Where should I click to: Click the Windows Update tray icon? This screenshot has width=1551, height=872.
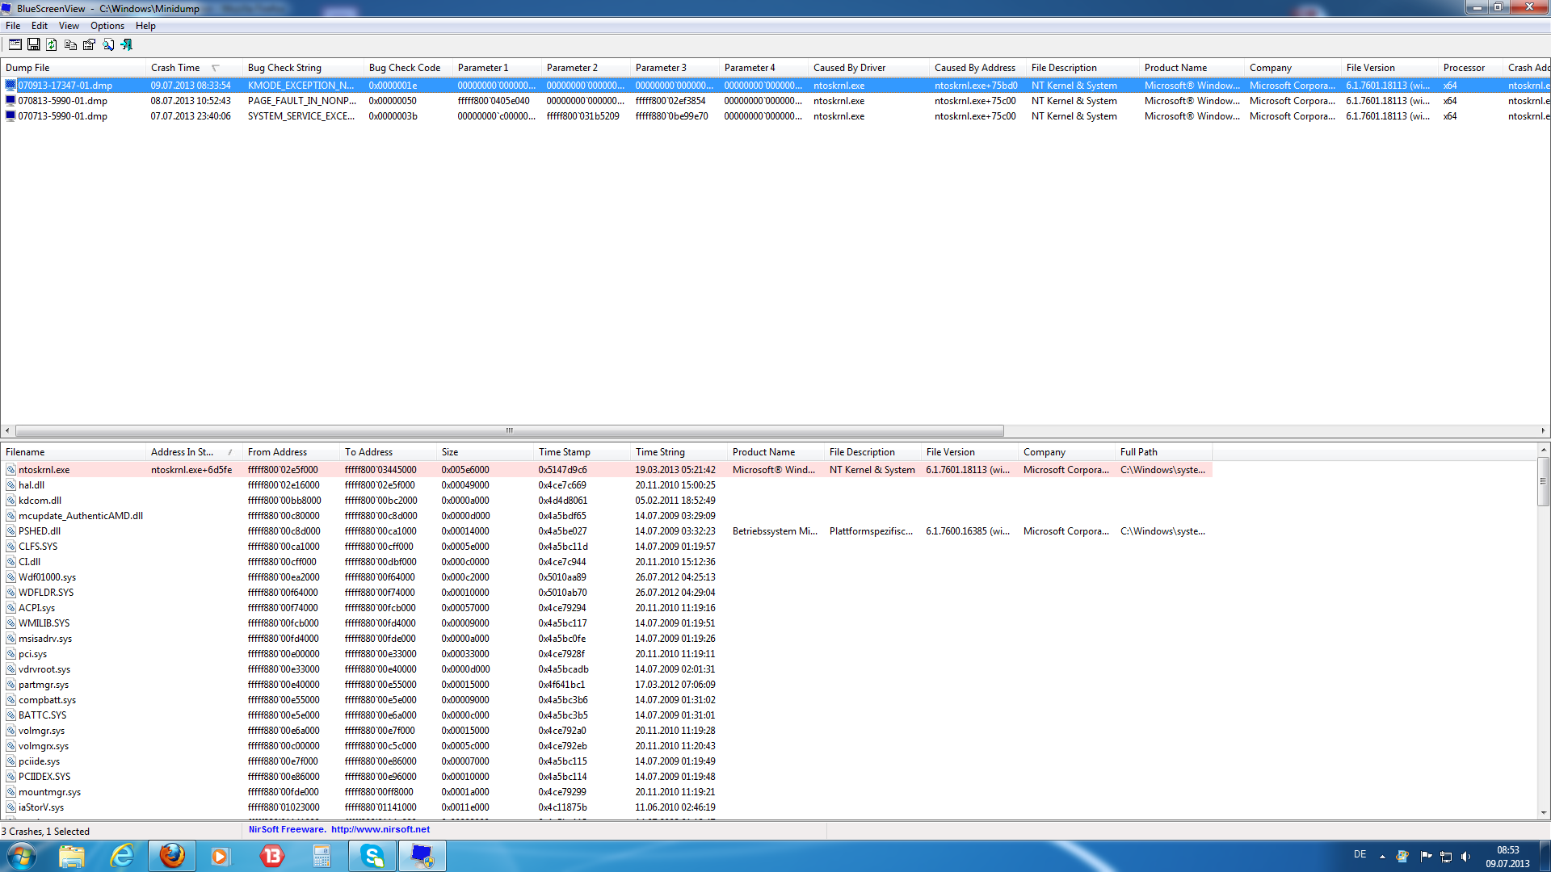pyautogui.click(x=1402, y=856)
